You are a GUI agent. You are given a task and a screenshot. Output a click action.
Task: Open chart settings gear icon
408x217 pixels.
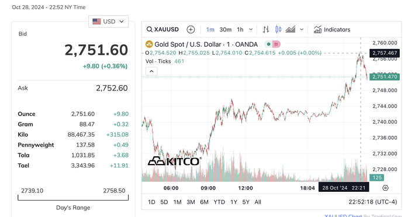385,188
